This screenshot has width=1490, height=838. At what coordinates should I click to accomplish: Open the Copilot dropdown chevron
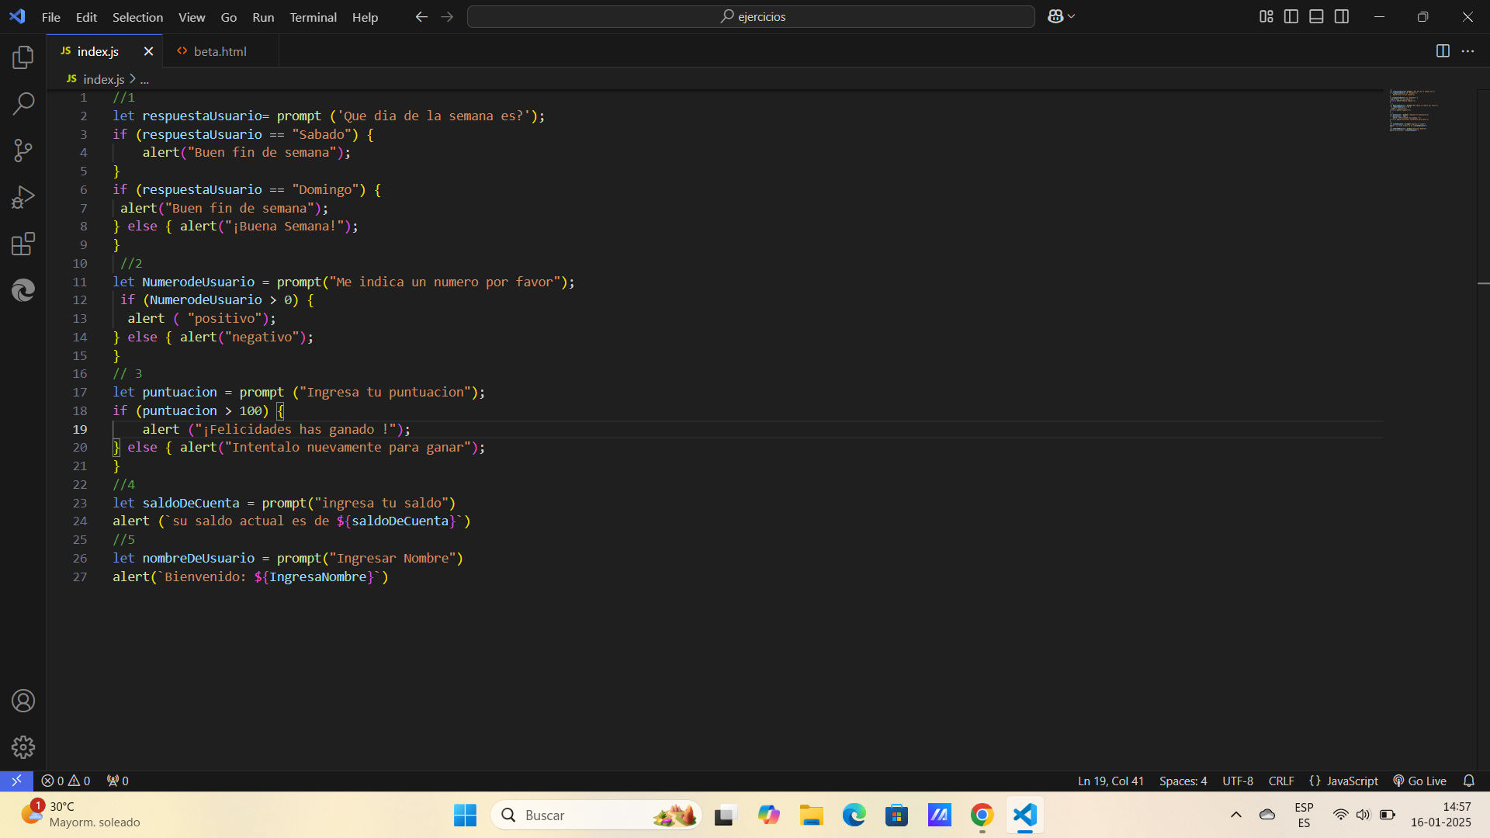1072,16
